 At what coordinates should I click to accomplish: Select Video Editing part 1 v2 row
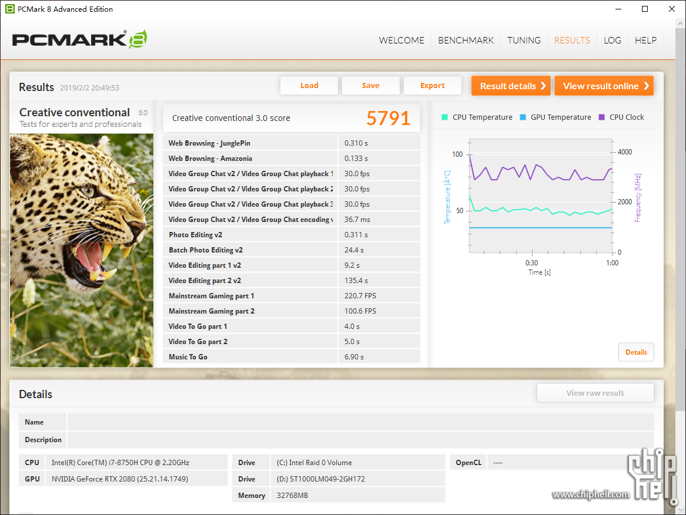click(292, 265)
